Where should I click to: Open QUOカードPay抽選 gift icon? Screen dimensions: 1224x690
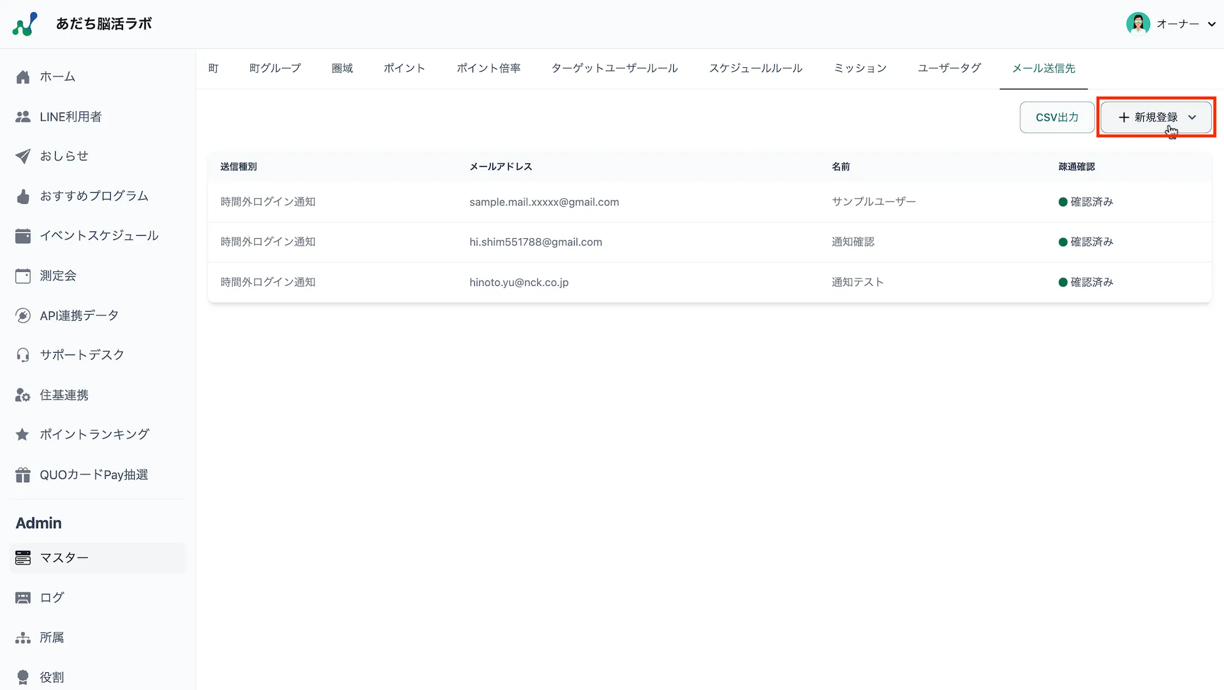pyautogui.click(x=23, y=474)
